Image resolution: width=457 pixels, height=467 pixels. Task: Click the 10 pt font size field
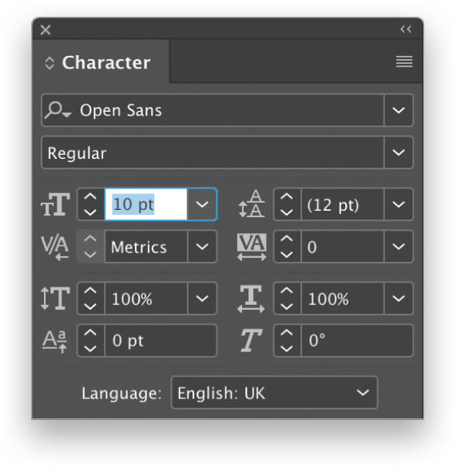145,204
